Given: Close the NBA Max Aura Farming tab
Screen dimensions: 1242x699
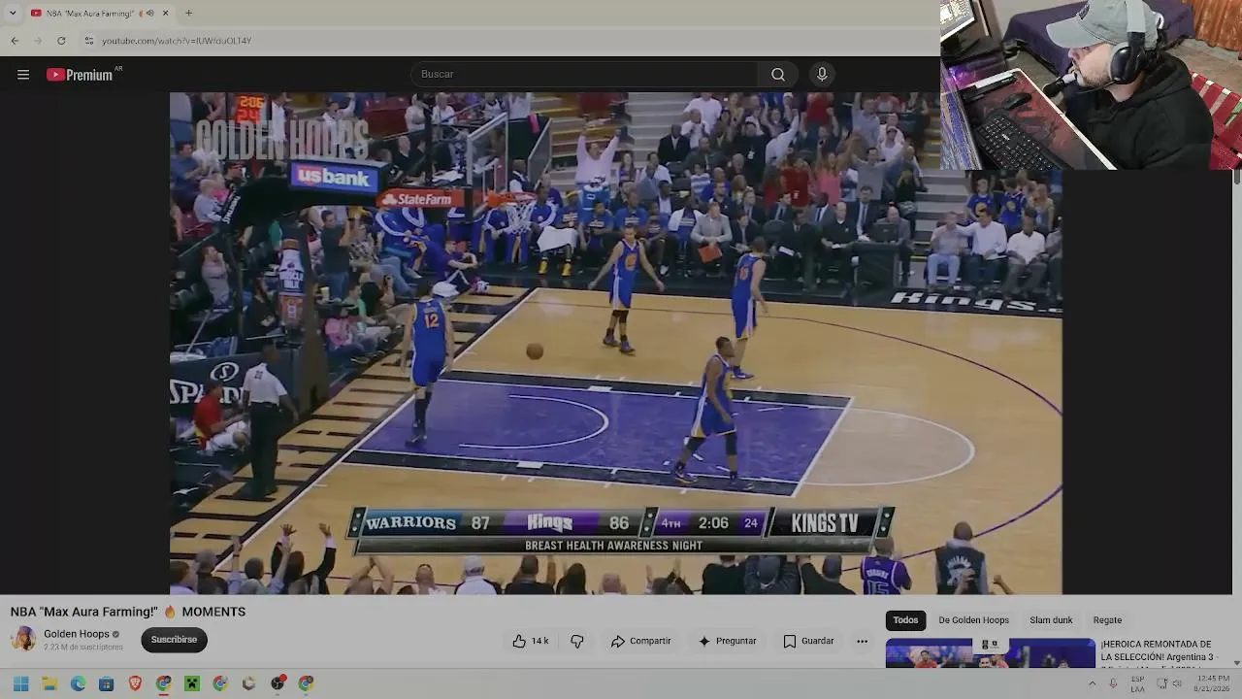Looking at the screenshot, I should coord(165,14).
